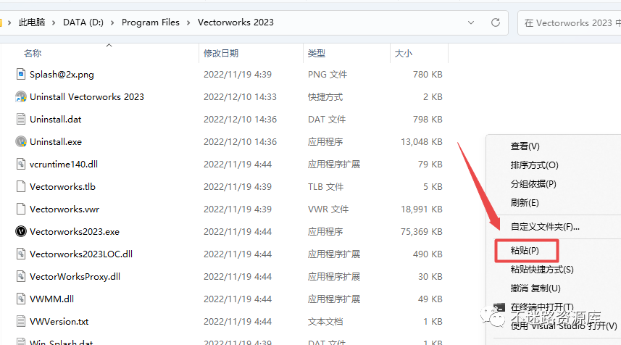Expand the chevron after DATA (D:)
This screenshot has width=621, height=345.
point(112,22)
